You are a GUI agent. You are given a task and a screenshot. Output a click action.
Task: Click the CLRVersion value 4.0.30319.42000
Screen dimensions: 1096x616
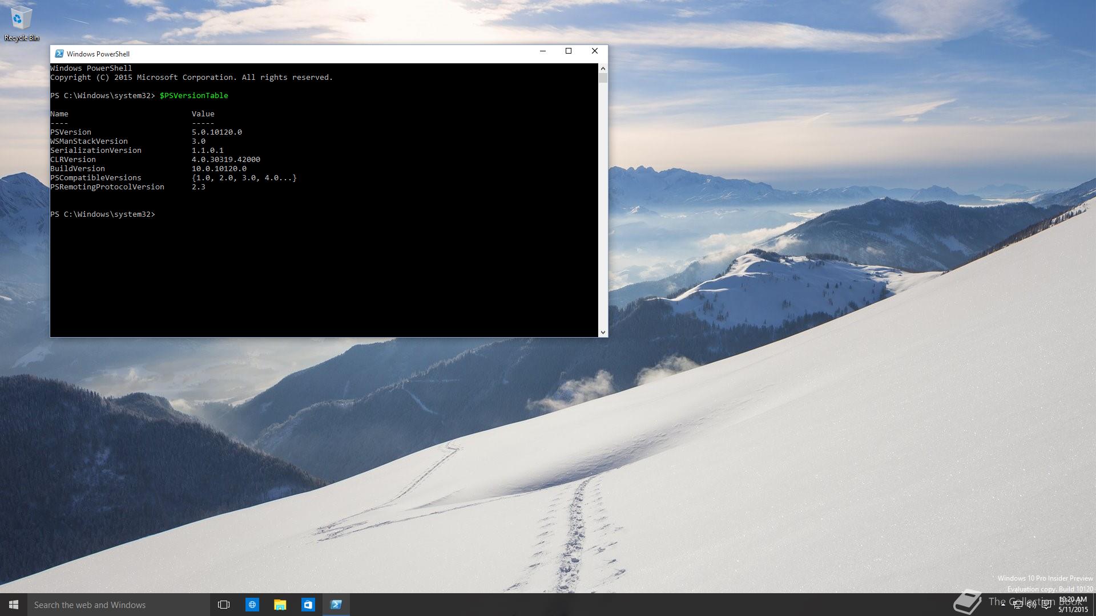(x=226, y=160)
